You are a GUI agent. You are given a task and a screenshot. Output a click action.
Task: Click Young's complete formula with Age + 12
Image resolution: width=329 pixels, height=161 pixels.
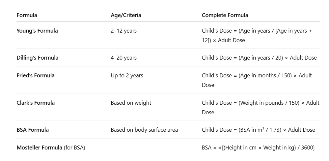pyautogui.click(x=257, y=36)
